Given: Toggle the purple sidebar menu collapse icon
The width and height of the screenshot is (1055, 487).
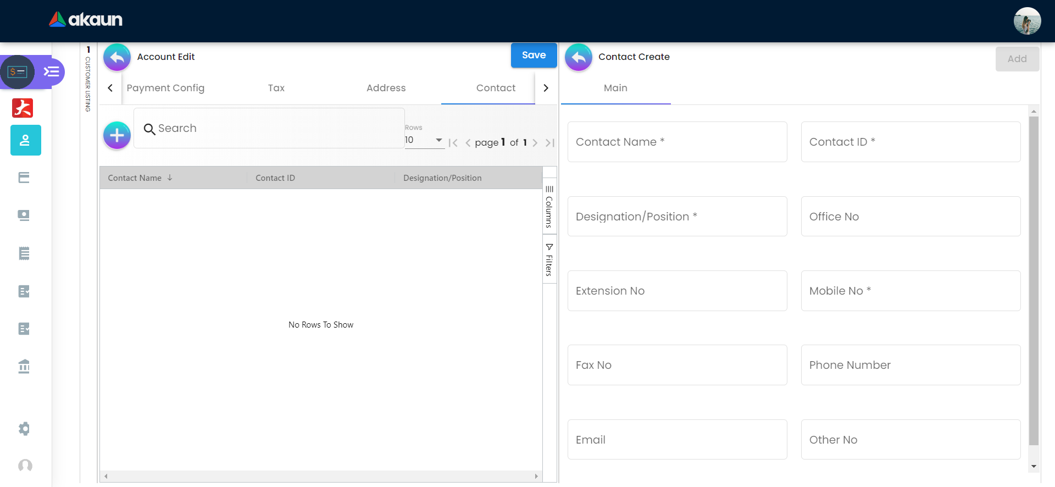Looking at the screenshot, I should (x=52, y=72).
